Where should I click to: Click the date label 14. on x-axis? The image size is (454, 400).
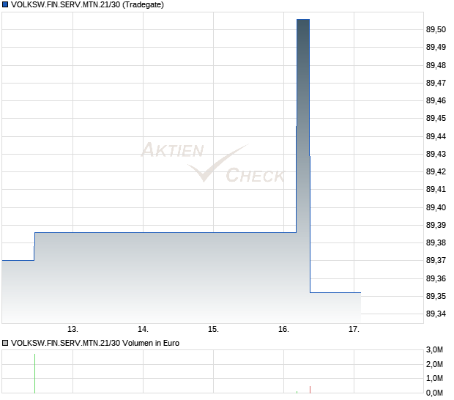coord(143,330)
